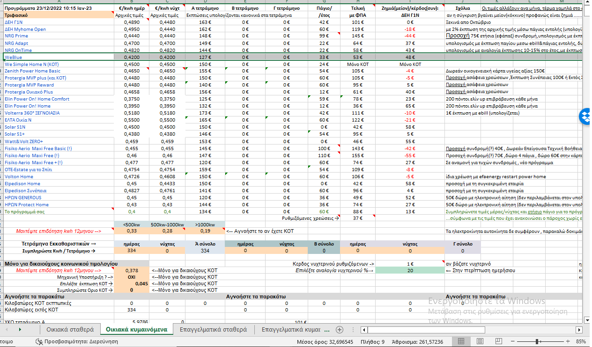Screen dimensions: 592x347
Task: Select the "500kw-1000kw" header cell
Action: (167, 224)
